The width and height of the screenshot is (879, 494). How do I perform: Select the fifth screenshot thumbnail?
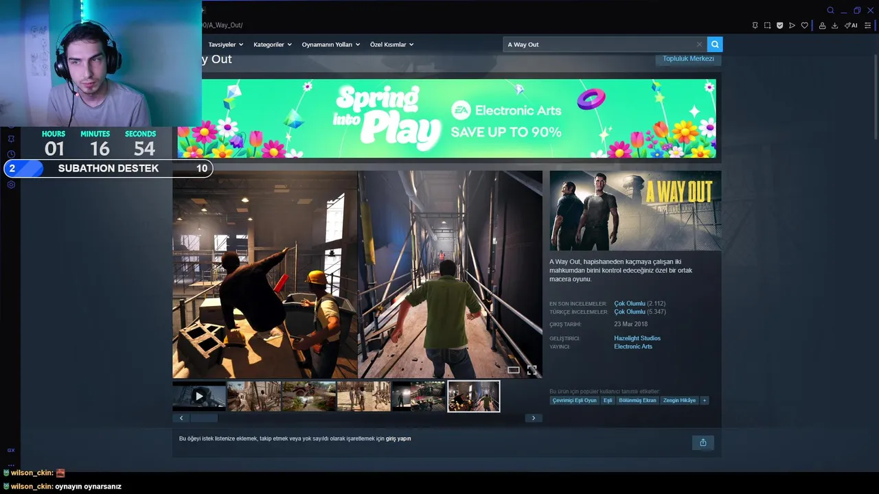(419, 396)
